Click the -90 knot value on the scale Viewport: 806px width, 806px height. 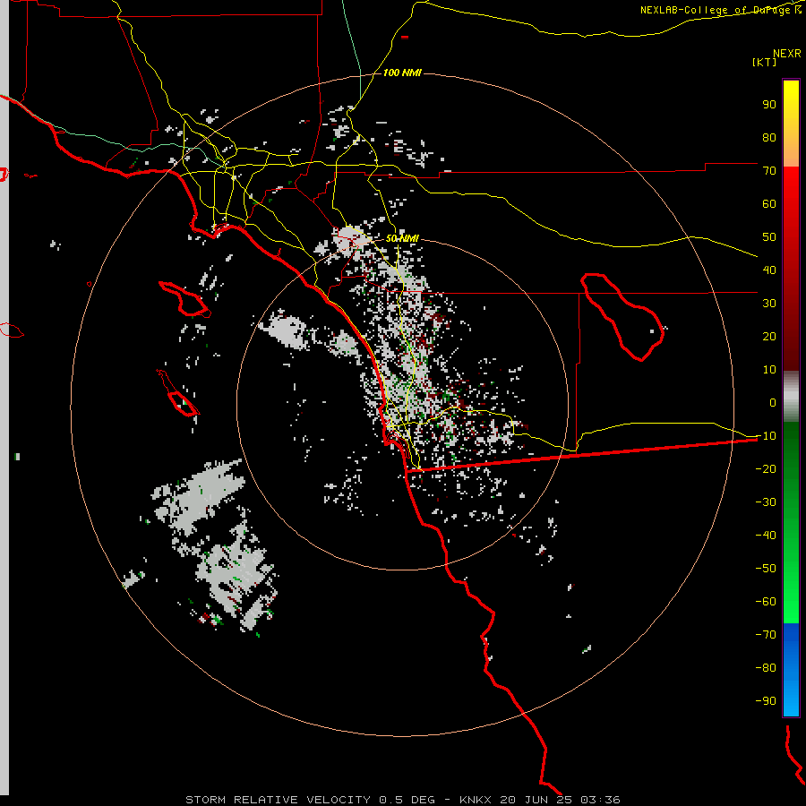tap(766, 700)
